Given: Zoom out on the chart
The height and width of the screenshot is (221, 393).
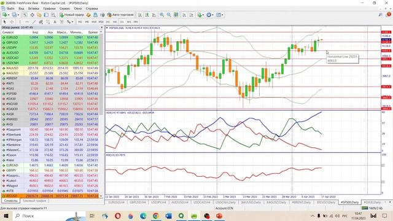Looking at the screenshot, I should (x=169, y=15).
